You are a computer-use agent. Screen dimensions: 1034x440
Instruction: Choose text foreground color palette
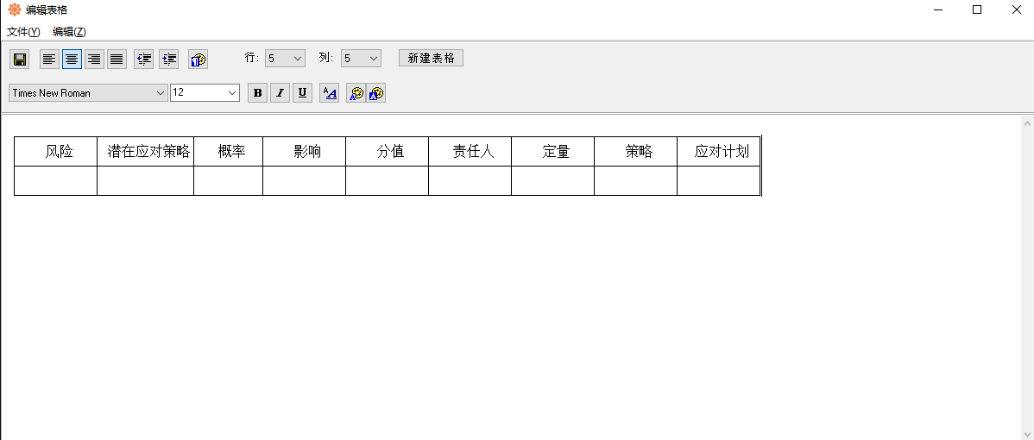(356, 93)
